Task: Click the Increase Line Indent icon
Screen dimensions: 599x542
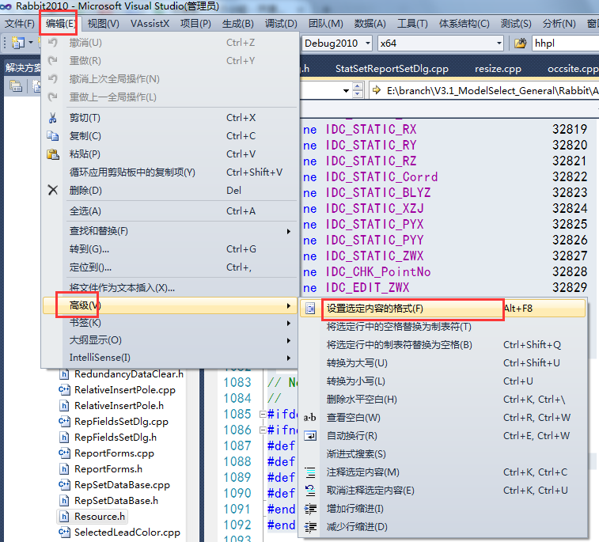Action: click(x=310, y=509)
